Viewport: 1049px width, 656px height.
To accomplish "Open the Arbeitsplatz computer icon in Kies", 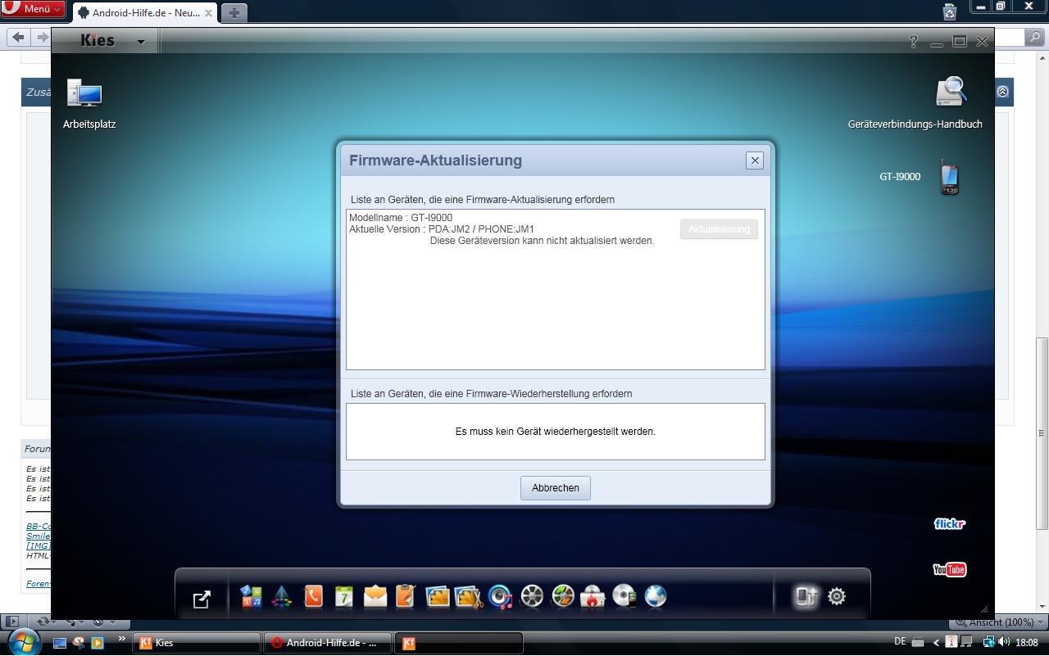I will tap(84, 93).
